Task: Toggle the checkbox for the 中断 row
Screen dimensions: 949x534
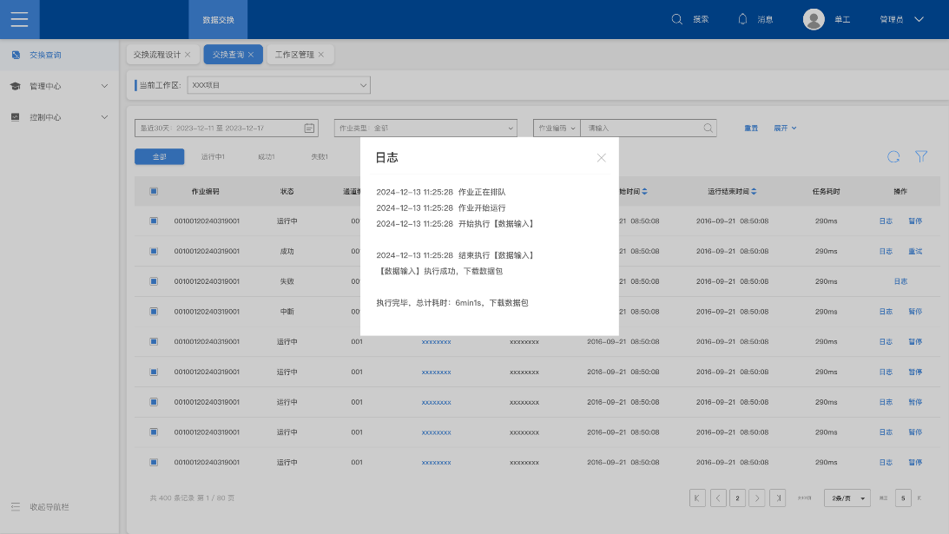Action: [154, 312]
